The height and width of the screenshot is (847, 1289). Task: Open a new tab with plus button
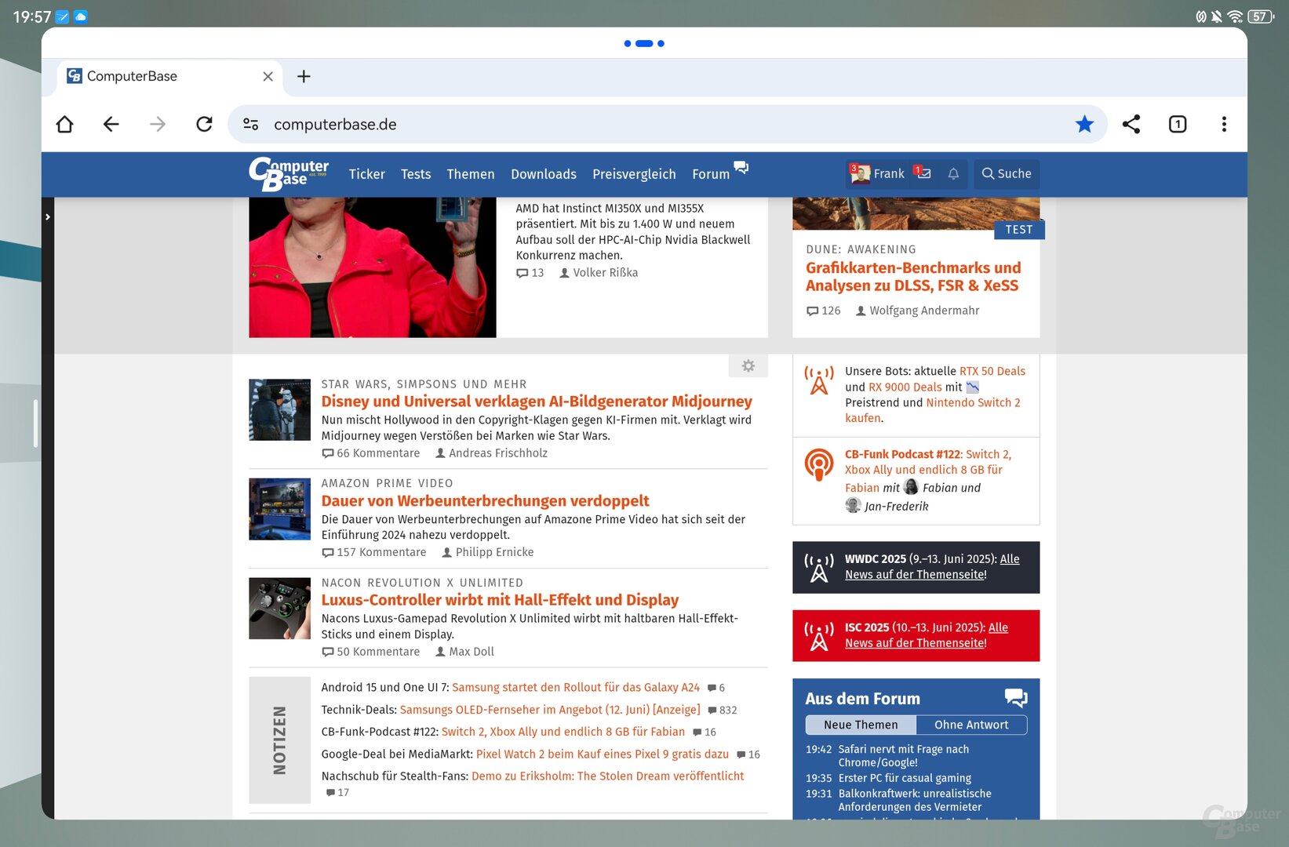click(x=304, y=76)
